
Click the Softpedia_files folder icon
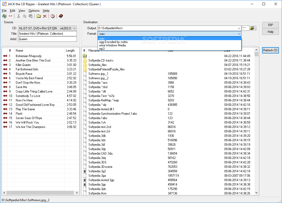click(x=85, y=65)
